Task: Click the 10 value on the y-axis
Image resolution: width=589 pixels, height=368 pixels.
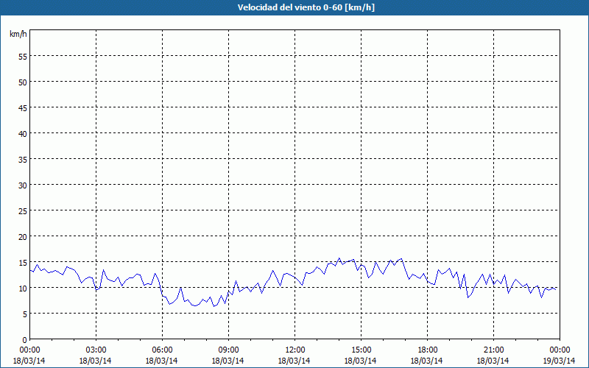Action: pos(23,289)
